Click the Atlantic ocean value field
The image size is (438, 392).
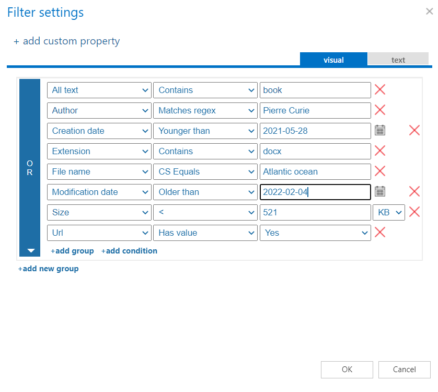point(315,171)
